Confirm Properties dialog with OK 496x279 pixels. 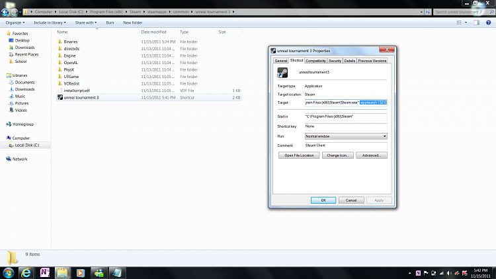pyautogui.click(x=323, y=200)
